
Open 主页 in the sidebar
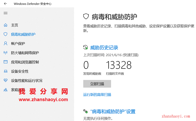tap(14, 25)
